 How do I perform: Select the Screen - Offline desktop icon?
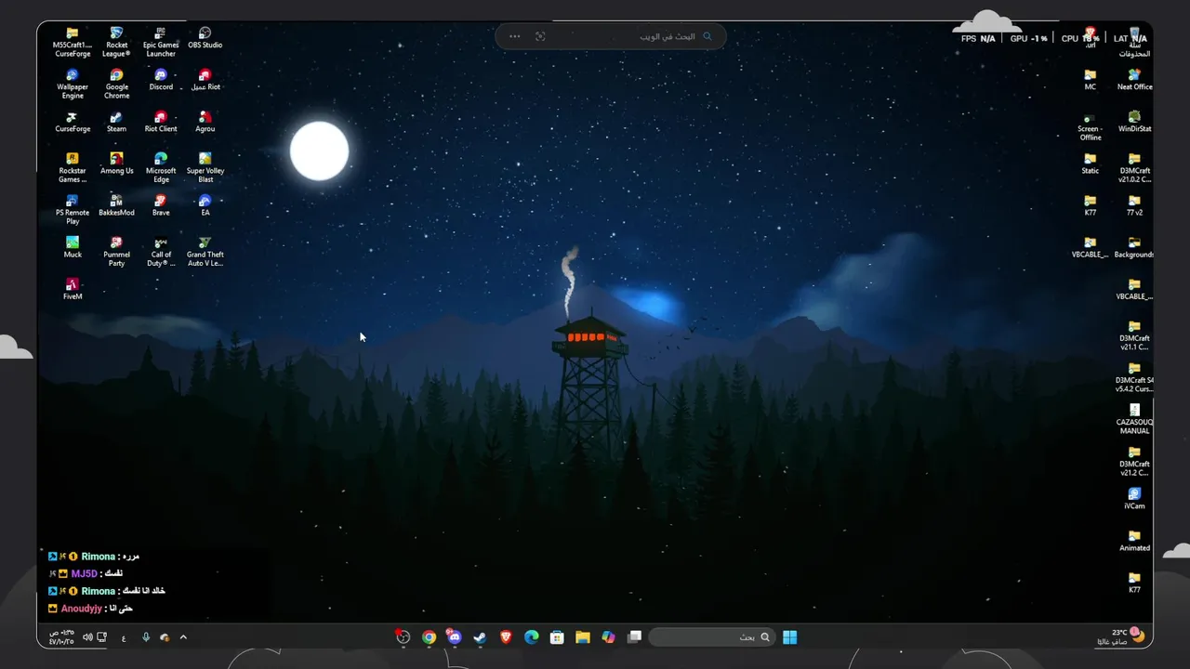point(1091,125)
